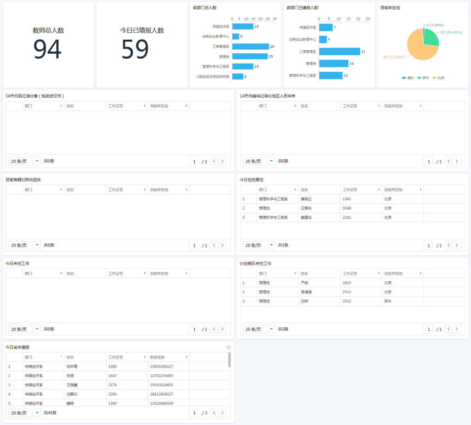The image size is (471, 425).
Task: Sort 目前有疑似肺炎症状 table by 部门
Action: [43, 190]
